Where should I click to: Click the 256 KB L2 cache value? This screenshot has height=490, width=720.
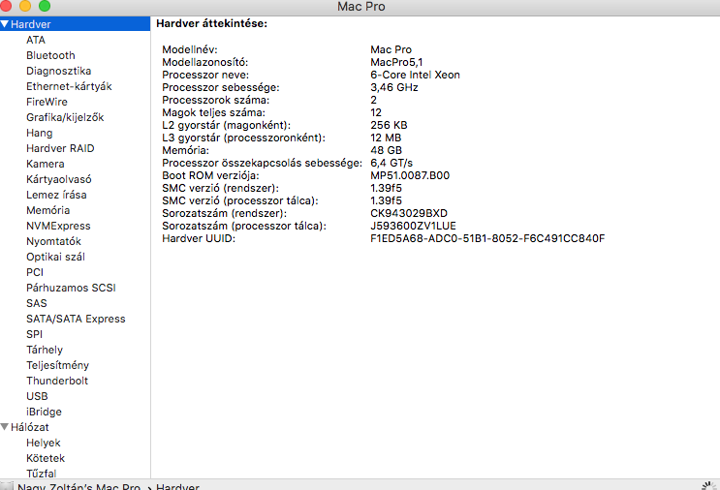click(389, 125)
